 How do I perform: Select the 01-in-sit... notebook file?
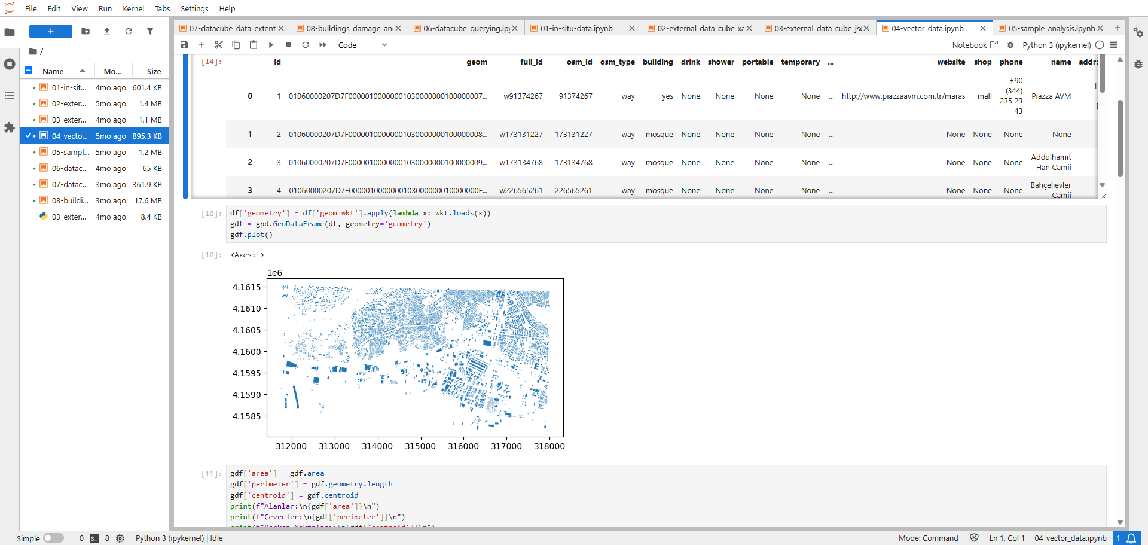pyautogui.click(x=96, y=87)
